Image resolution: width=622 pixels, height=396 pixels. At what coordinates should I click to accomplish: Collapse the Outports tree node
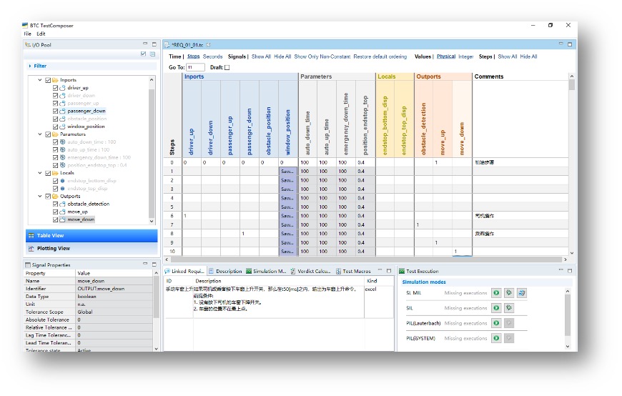(39, 196)
